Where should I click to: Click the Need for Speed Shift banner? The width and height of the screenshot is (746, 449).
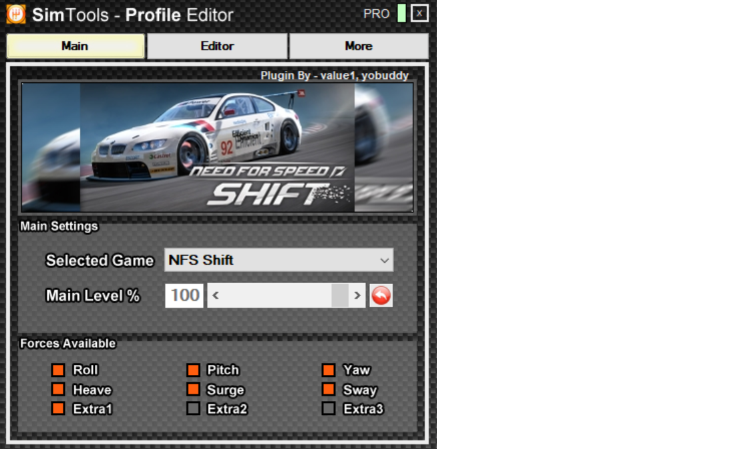(x=218, y=148)
